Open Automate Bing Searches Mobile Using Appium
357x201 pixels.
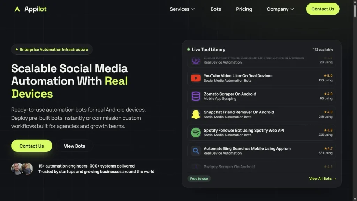tap(261, 151)
